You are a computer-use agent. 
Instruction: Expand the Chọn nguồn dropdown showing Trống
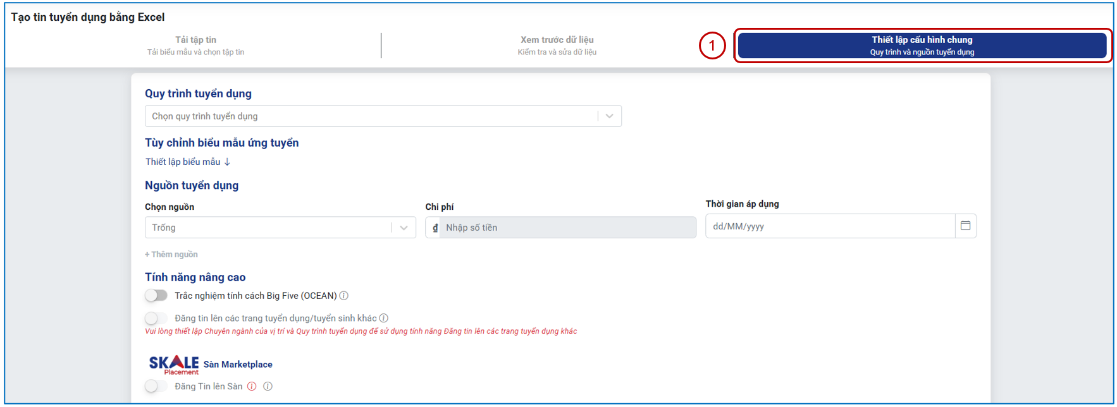280,228
